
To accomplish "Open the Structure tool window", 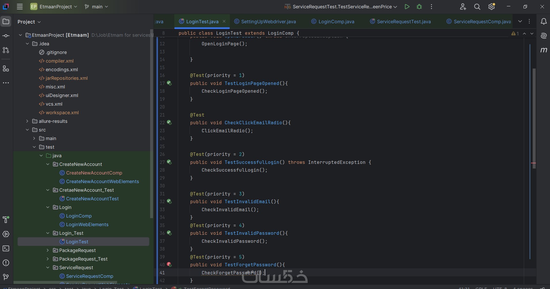I will 6,69.
